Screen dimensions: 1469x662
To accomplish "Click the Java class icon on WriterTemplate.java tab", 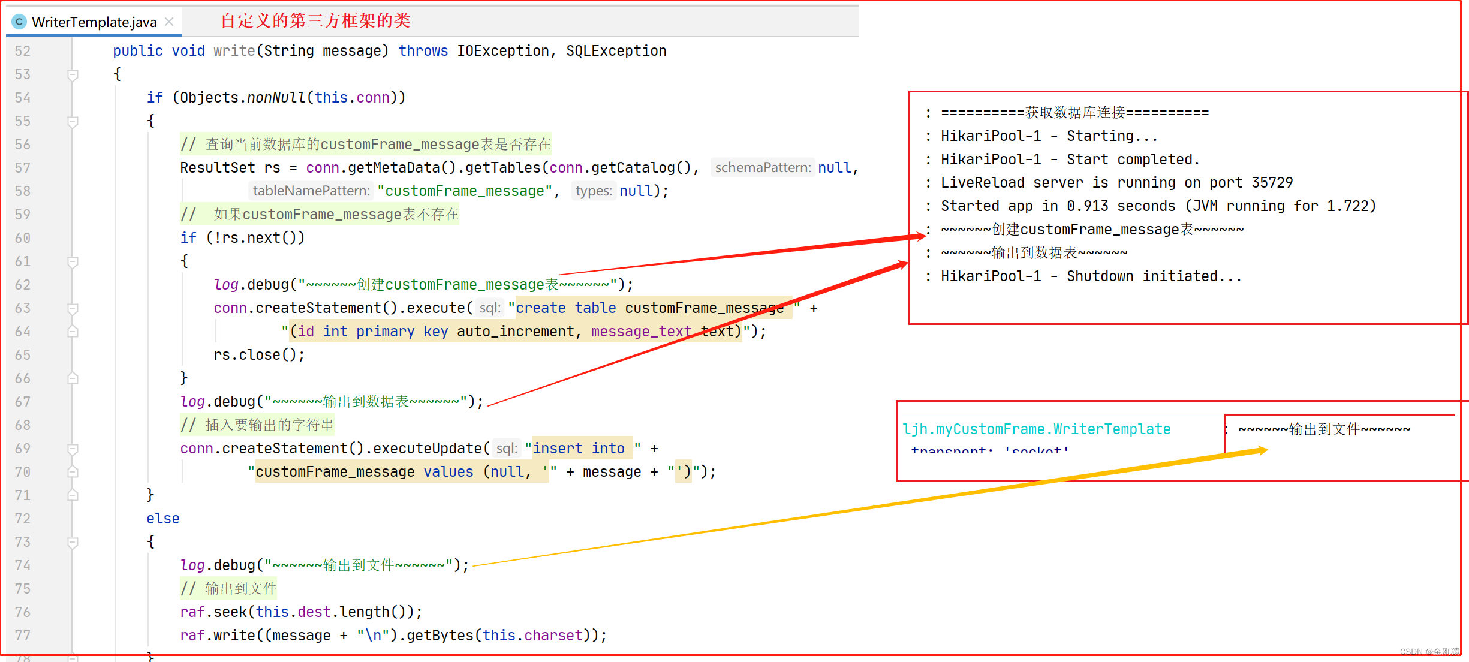I will pyautogui.click(x=19, y=22).
